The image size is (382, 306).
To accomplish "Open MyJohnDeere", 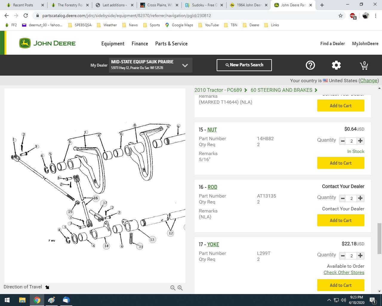I will coord(365,44).
